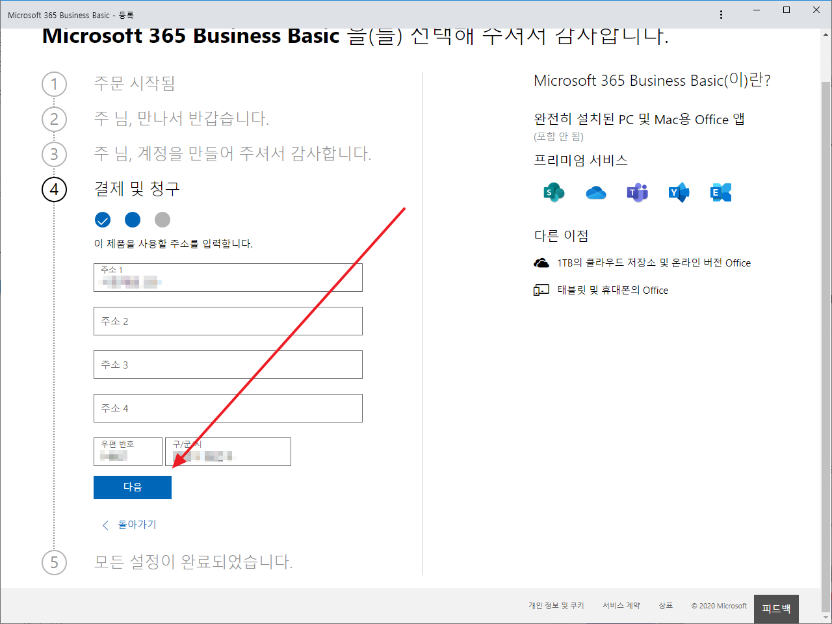Image resolution: width=832 pixels, height=624 pixels.
Task: Click the 구/군/시 input field
Action: [x=228, y=452]
